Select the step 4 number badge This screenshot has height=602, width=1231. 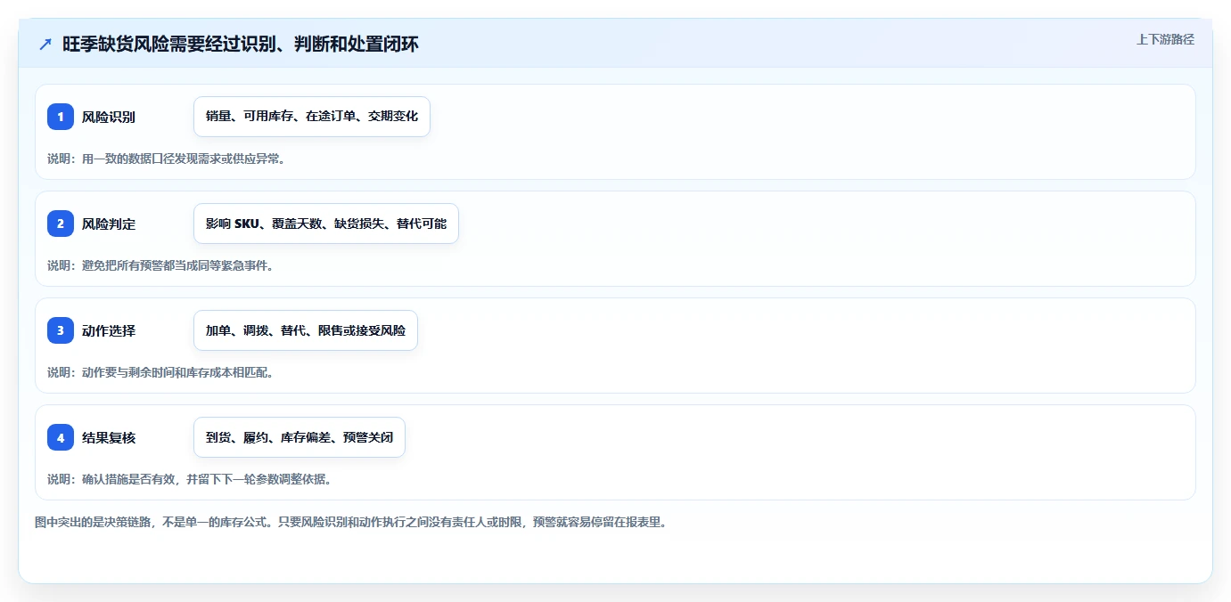tap(61, 437)
